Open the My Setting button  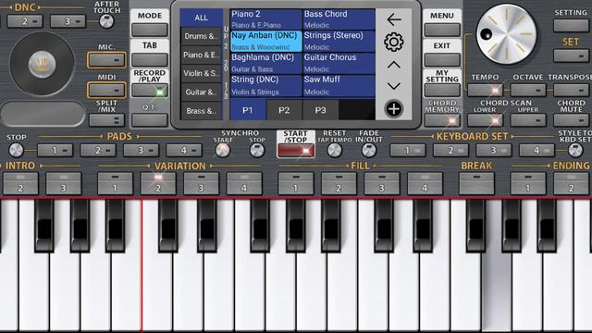tap(442, 91)
